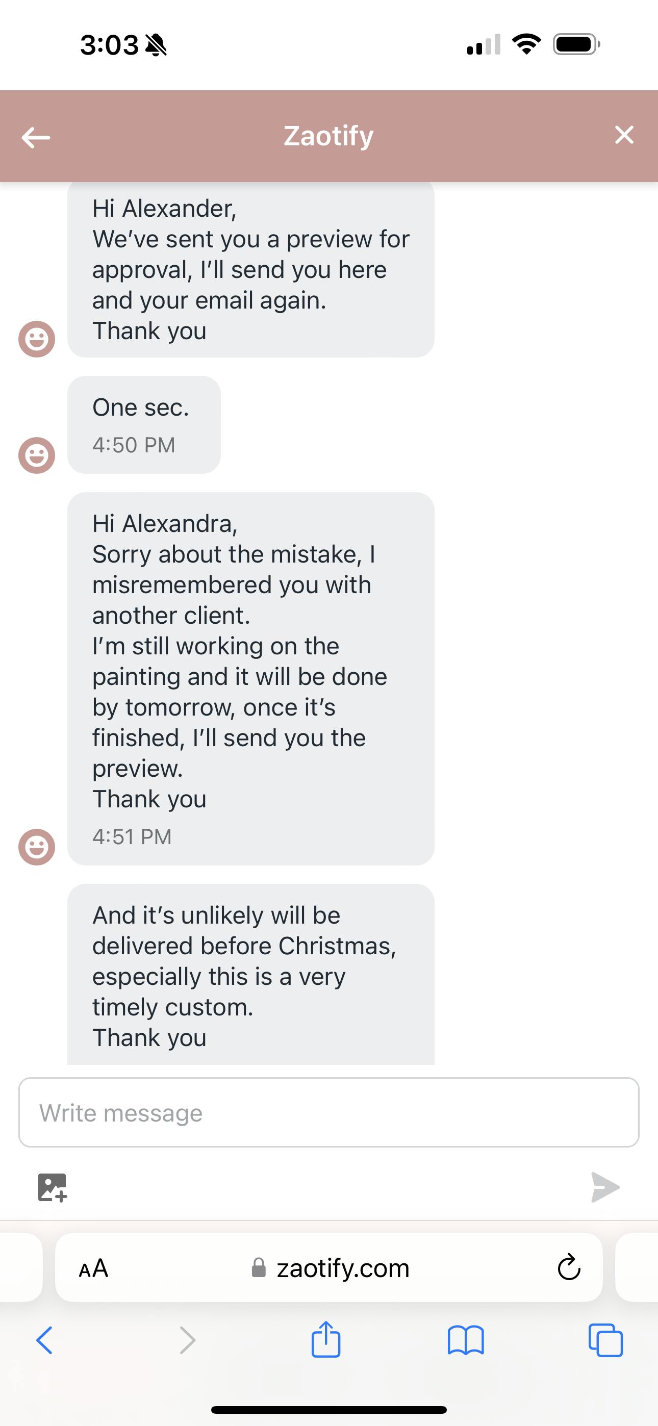Show Safari open tabs overview
The image size is (658, 1426).
[x=605, y=1340]
